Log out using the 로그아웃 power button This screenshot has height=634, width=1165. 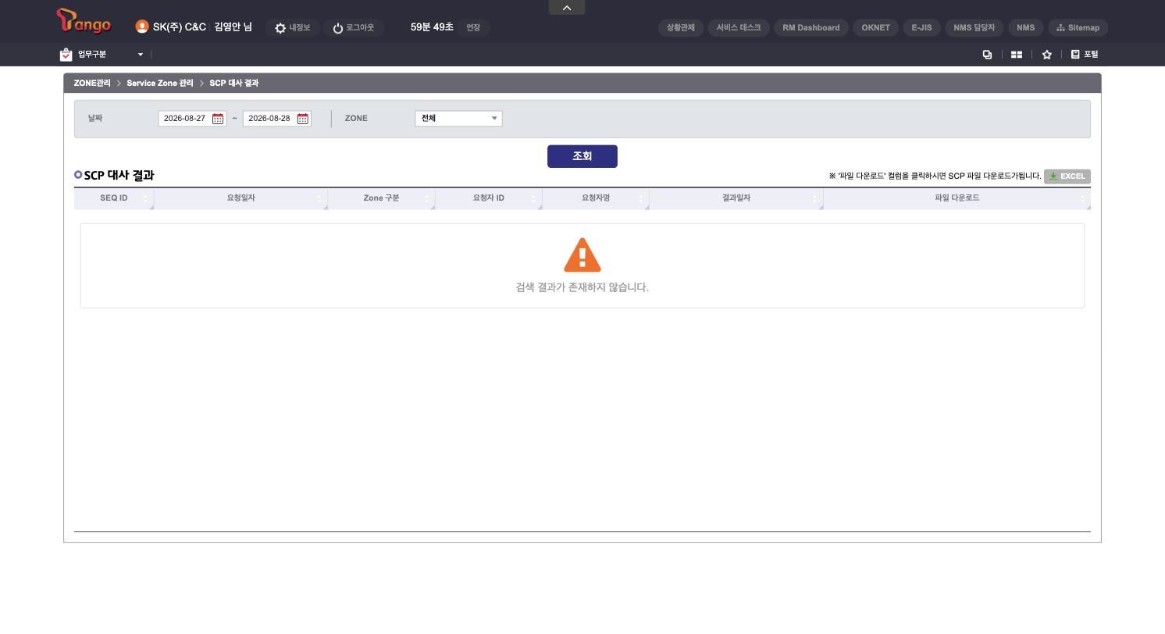click(353, 27)
